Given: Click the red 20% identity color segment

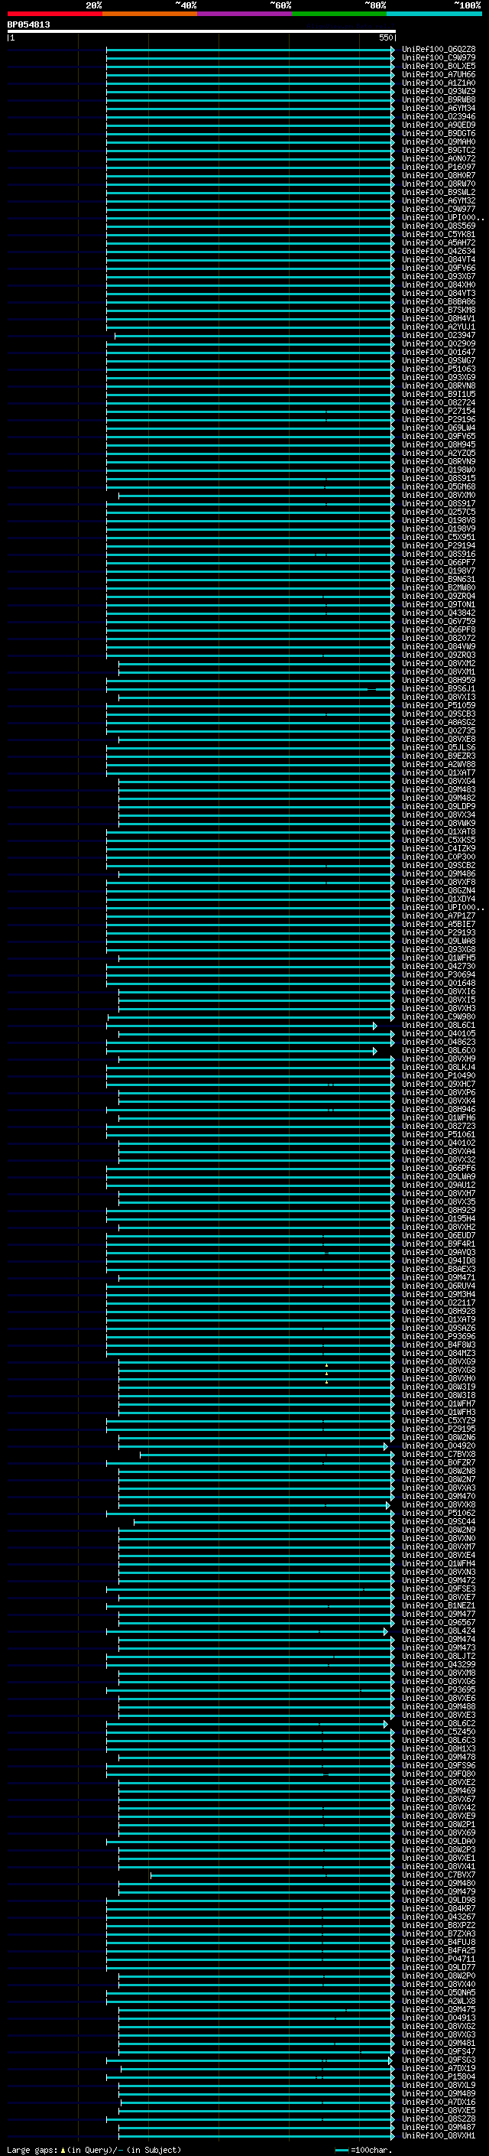Looking at the screenshot, I should pyautogui.click(x=54, y=15).
